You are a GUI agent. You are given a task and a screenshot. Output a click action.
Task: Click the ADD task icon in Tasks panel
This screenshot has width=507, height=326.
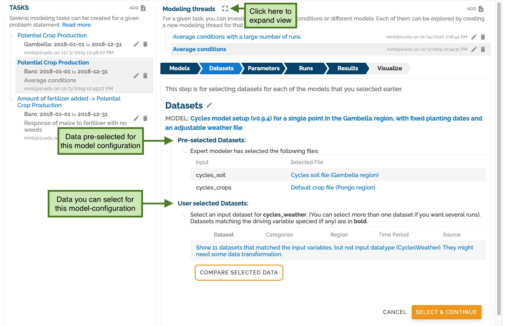[143, 8]
